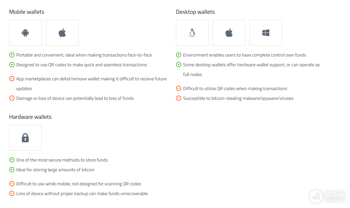Click minus icon beside 'Damage or loss of device'
The height and width of the screenshot is (208, 350).
12,98
